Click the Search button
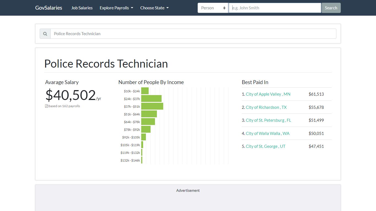376x211 pixels. 331,8
